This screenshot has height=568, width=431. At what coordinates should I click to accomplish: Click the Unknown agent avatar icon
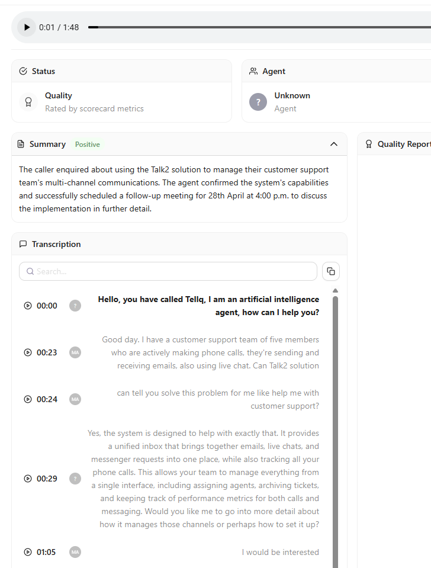[258, 102]
